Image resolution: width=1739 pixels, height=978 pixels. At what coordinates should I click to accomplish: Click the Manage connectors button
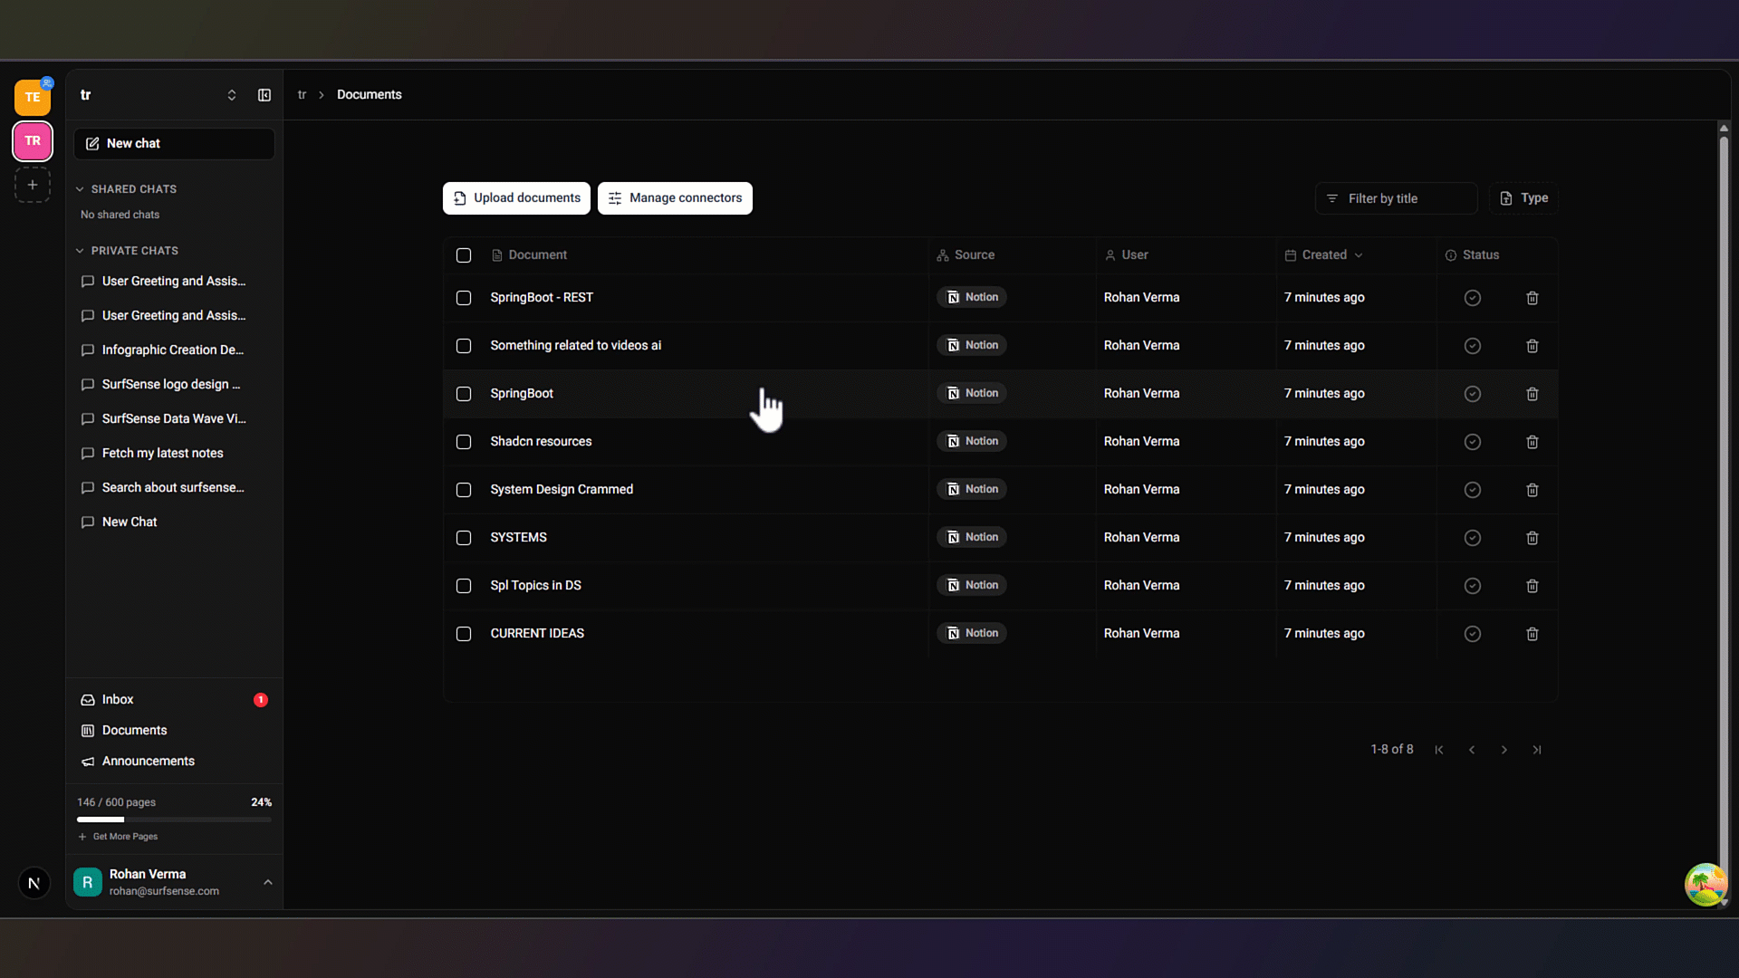675,198
